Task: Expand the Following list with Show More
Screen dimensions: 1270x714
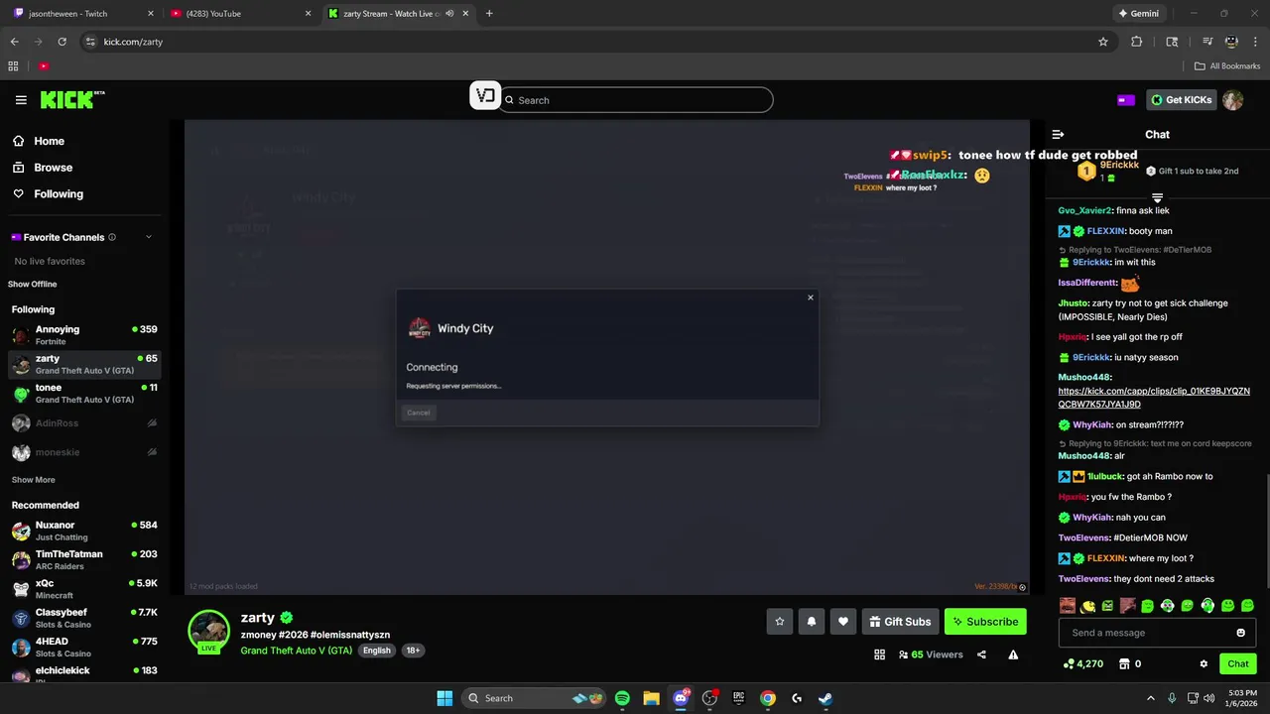Action: pyautogui.click(x=33, y=480)
